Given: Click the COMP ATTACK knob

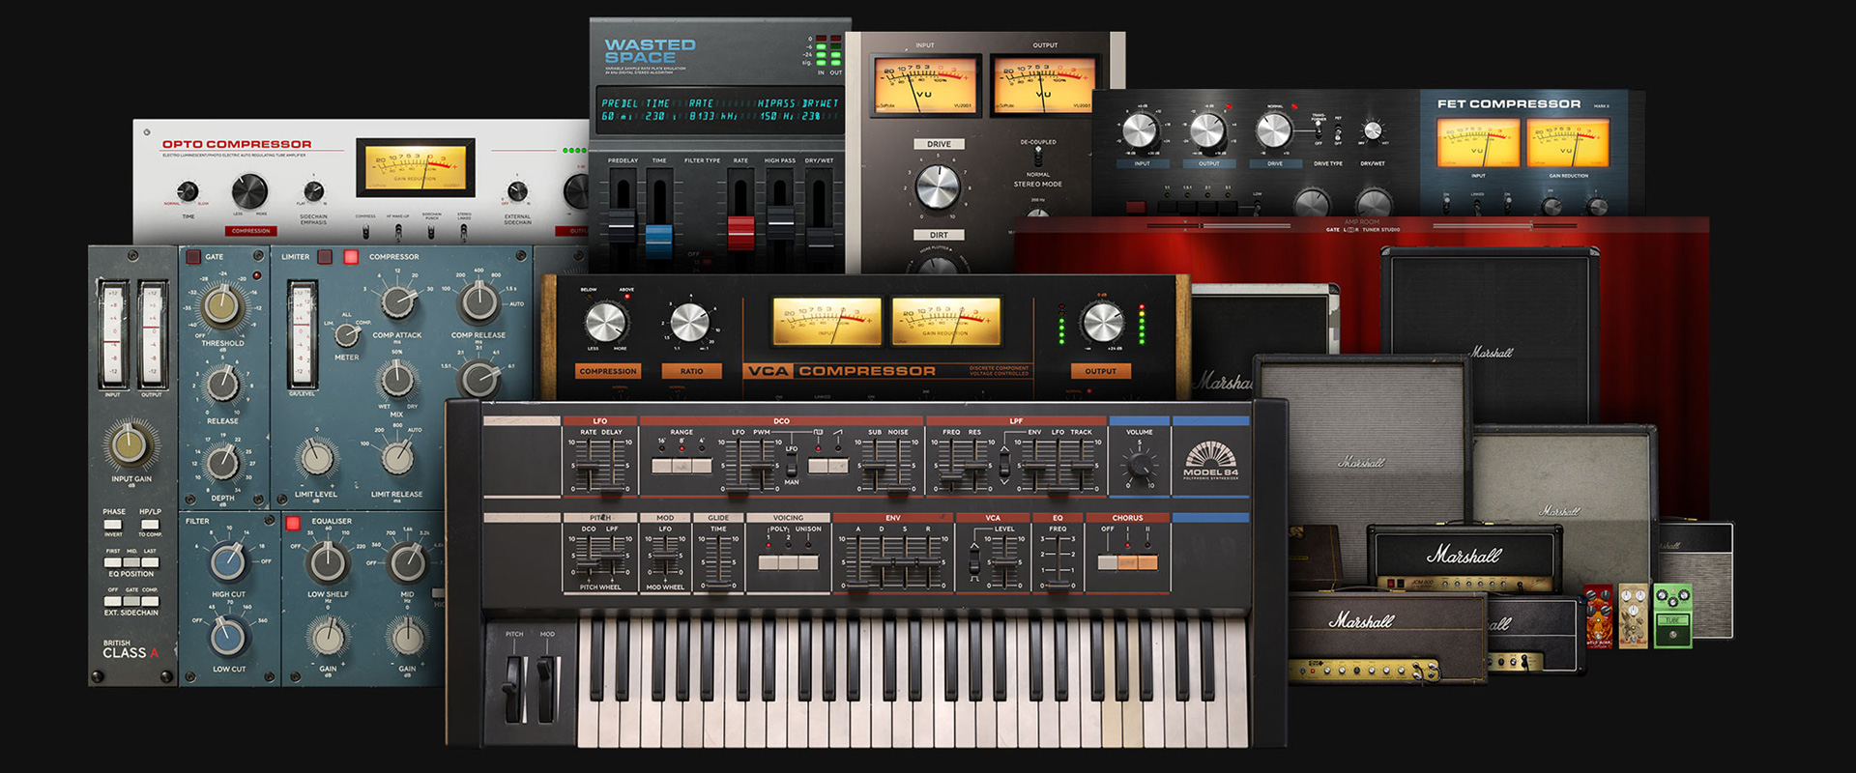Looking at the screenshot, I should point(398,301).
